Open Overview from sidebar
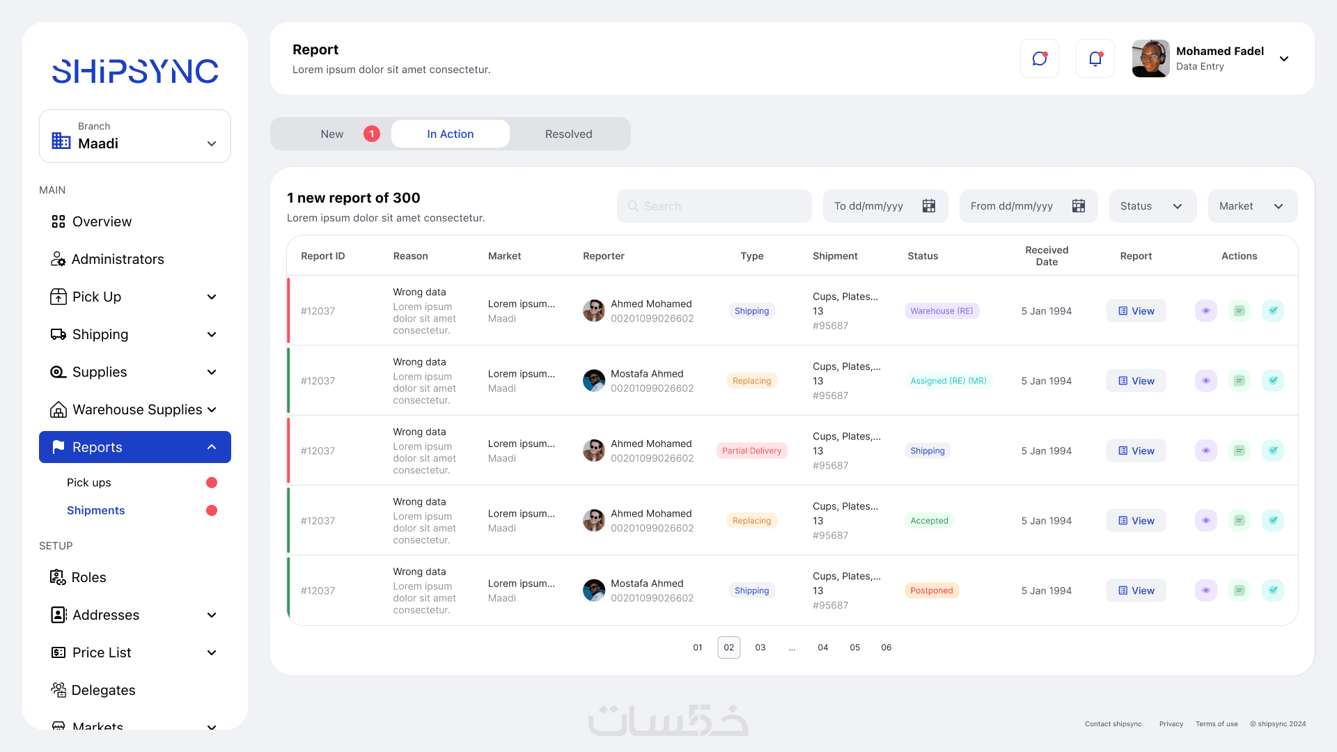This screenshot has height=752, width=1337. [102, 221]
